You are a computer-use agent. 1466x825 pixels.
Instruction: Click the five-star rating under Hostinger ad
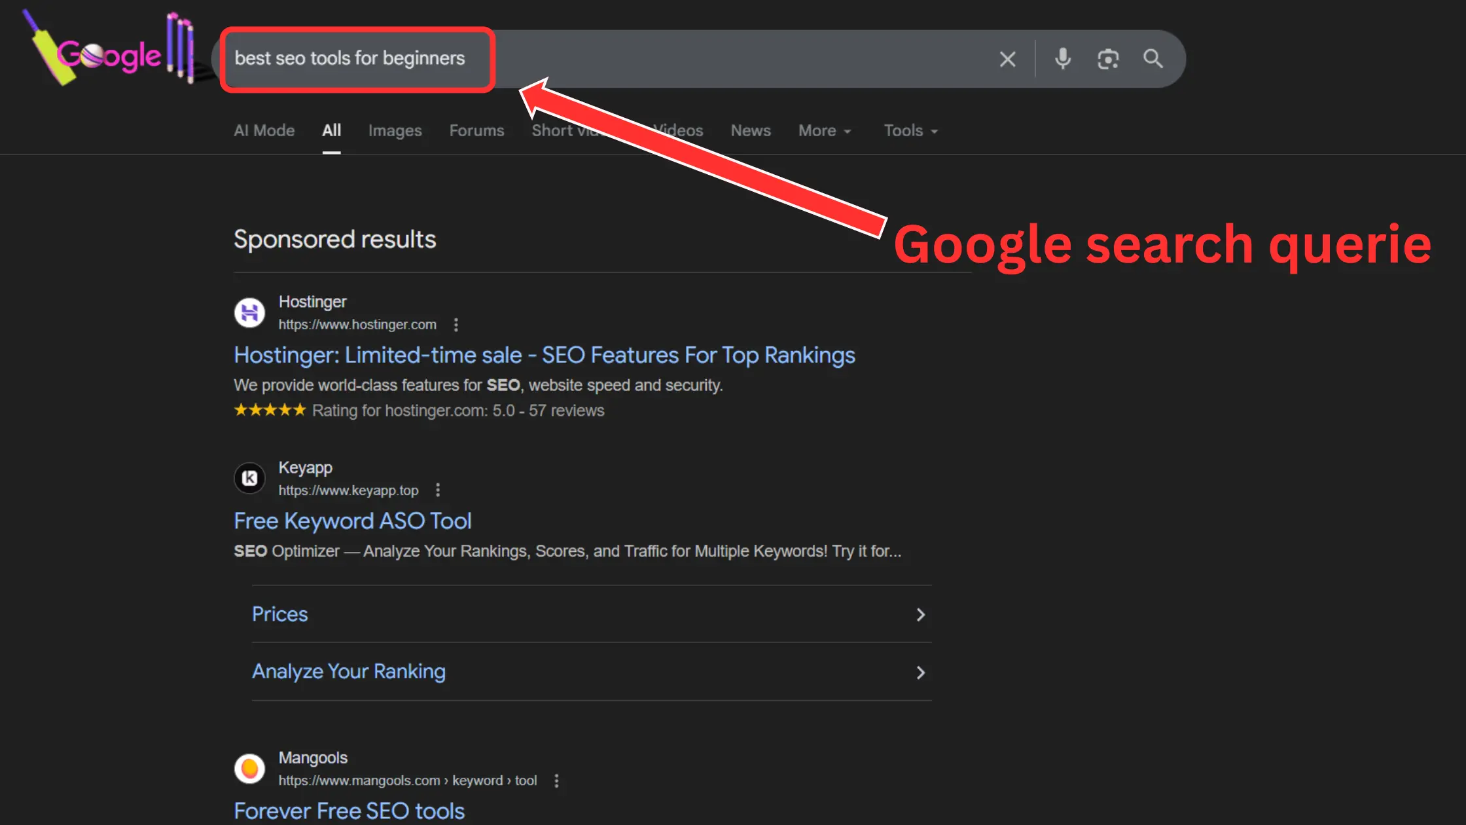click(270, 411)
